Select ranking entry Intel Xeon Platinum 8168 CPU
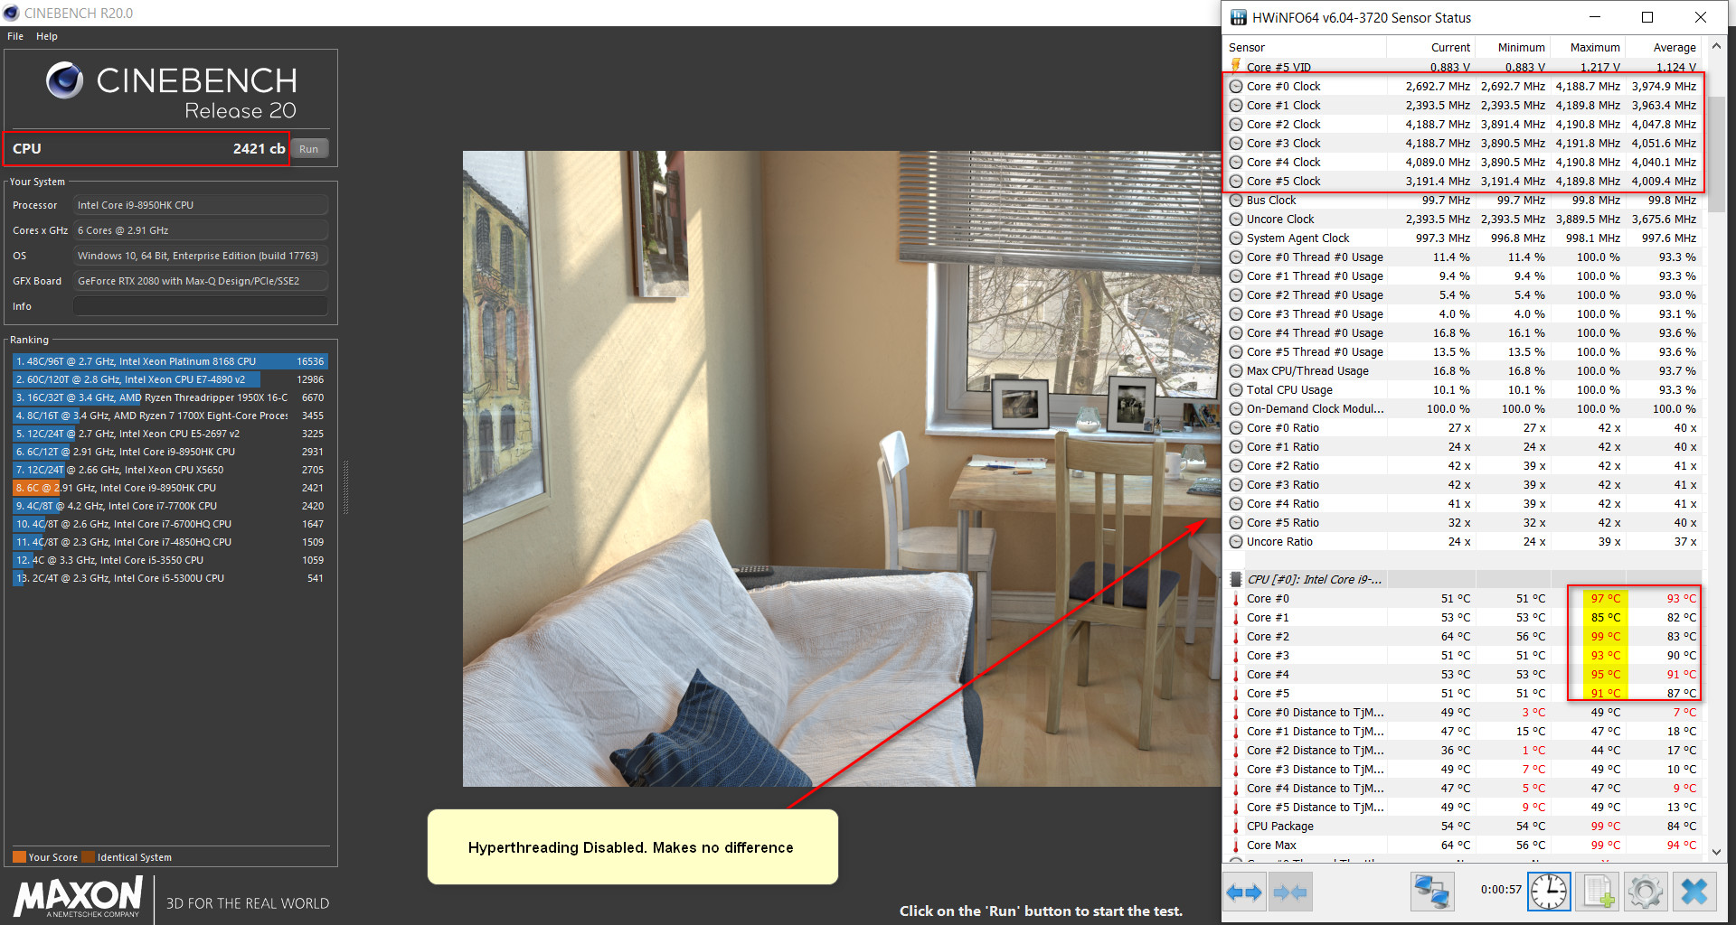This screenshot has width=1736, height=925. (x=169, y=361)
